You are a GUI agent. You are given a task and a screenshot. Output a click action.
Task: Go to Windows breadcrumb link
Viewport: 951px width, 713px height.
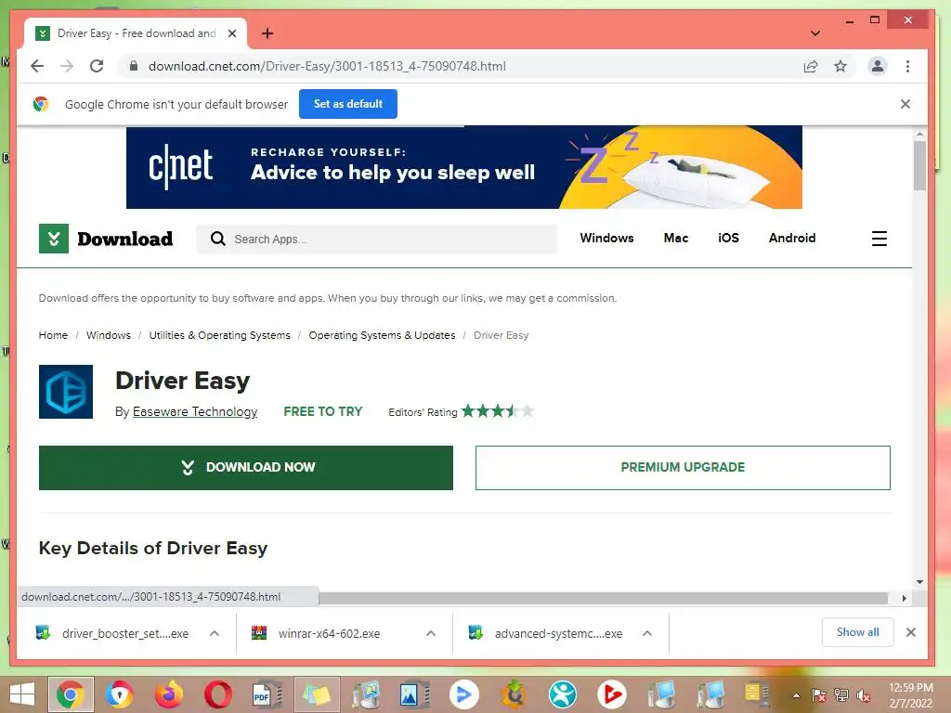(x=109, y=335)
